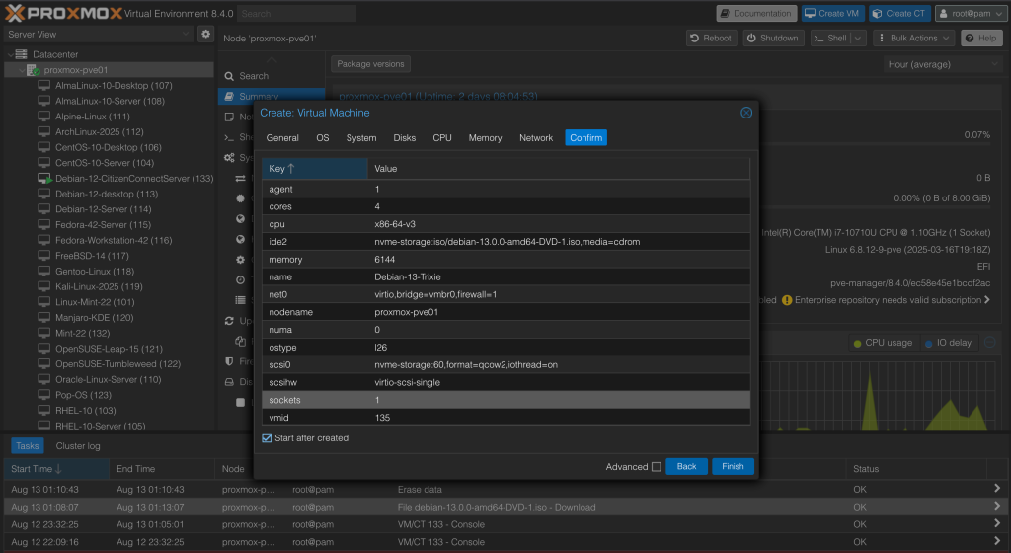Close the Create Virtual Machine dialog
The width and height of the screenshot is (1011, 553).
(746, 113)
